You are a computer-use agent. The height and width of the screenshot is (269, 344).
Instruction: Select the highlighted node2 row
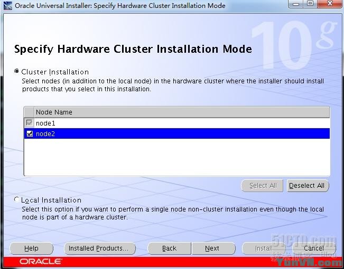click(177, 133)
